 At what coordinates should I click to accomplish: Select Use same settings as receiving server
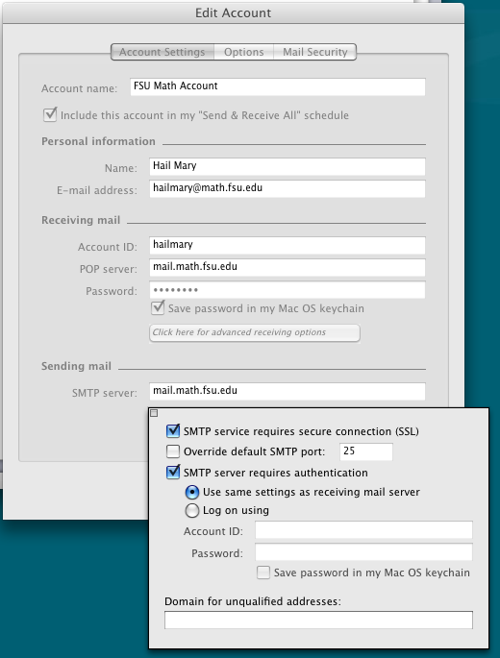coord(192,492)
